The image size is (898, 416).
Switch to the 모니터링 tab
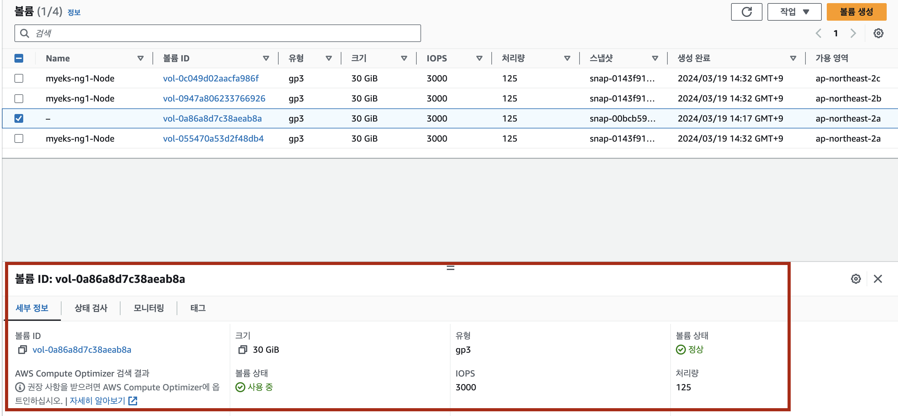[148, 308]
